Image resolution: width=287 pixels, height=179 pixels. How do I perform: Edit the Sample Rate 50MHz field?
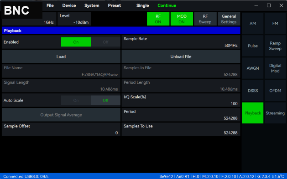click(x=181, y=42)
